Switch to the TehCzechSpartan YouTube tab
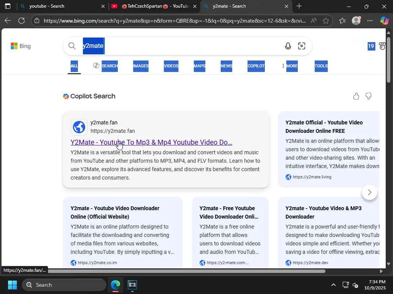 [x=154, y=6]
